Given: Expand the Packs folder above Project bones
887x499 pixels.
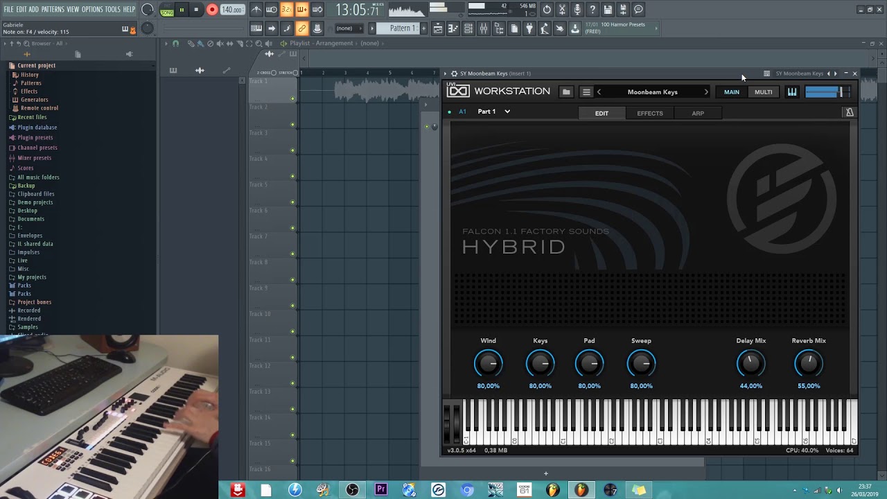Looking at the screenshot, I should (x=24, y=294).
